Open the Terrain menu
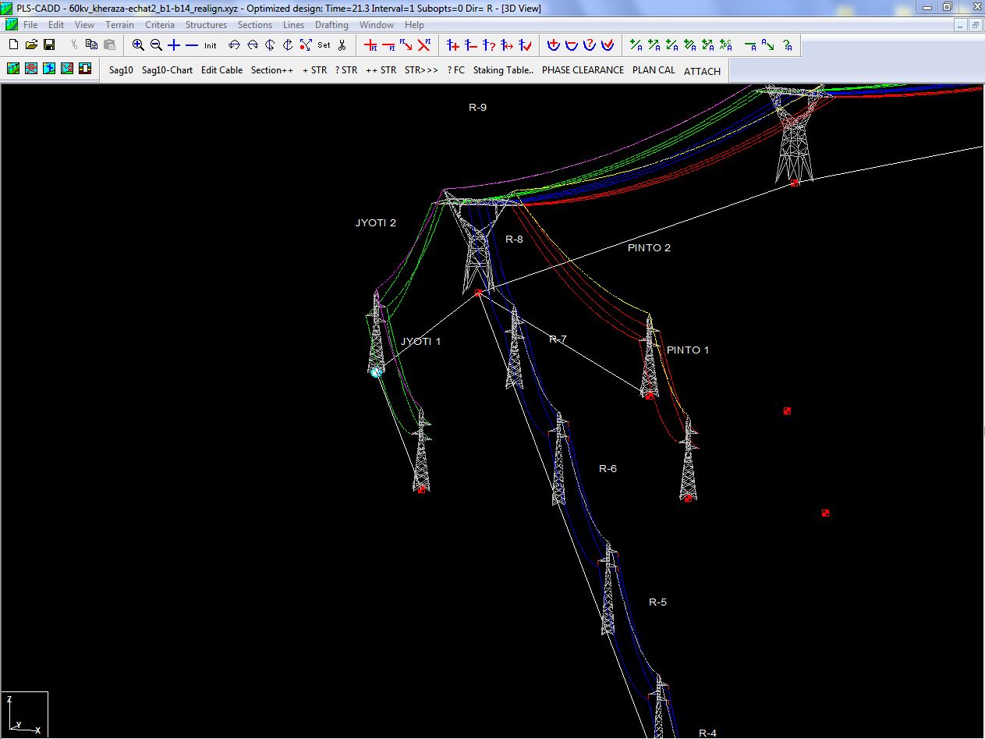 [119, 24]
